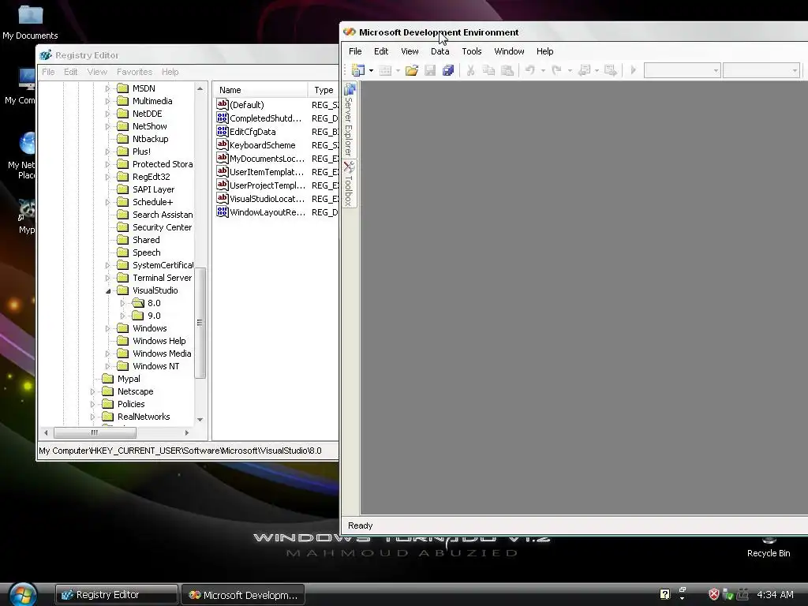Click the Windows Start orb
The image size is (808, 606).
point(22,594)
